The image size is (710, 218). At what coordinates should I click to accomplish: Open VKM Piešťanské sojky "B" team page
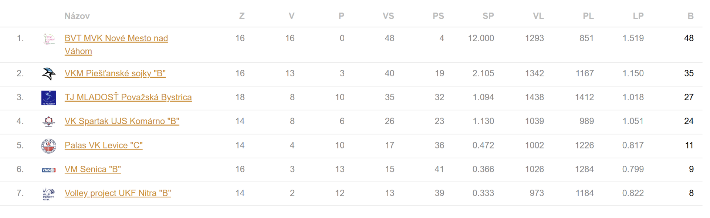click(115, 73)
